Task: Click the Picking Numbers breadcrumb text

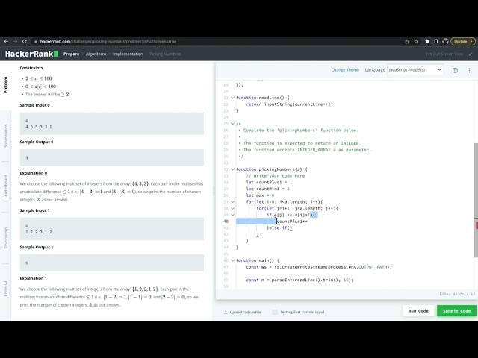Action: 165,54
